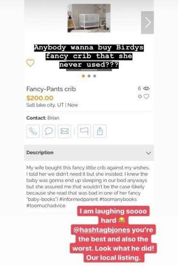
Task: Tap the Fancy-Pants crib title
Action: pos(51,89)
